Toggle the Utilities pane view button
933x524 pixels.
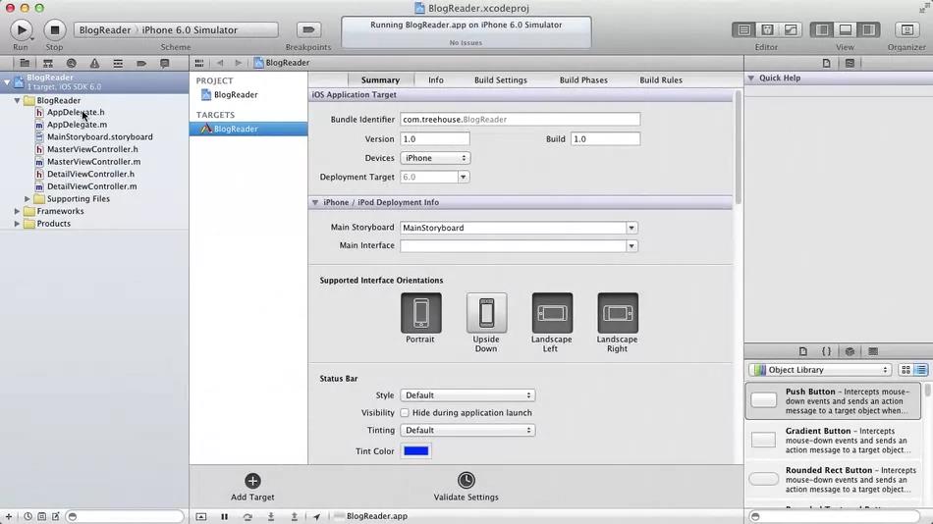[868, 29]
